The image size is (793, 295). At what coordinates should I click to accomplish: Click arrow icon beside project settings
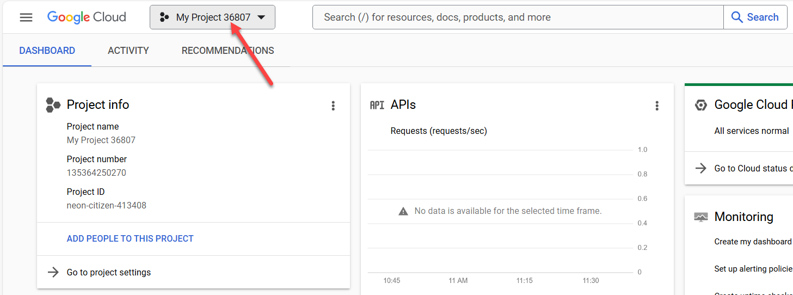pyautogui.click(x=53, y=272)
